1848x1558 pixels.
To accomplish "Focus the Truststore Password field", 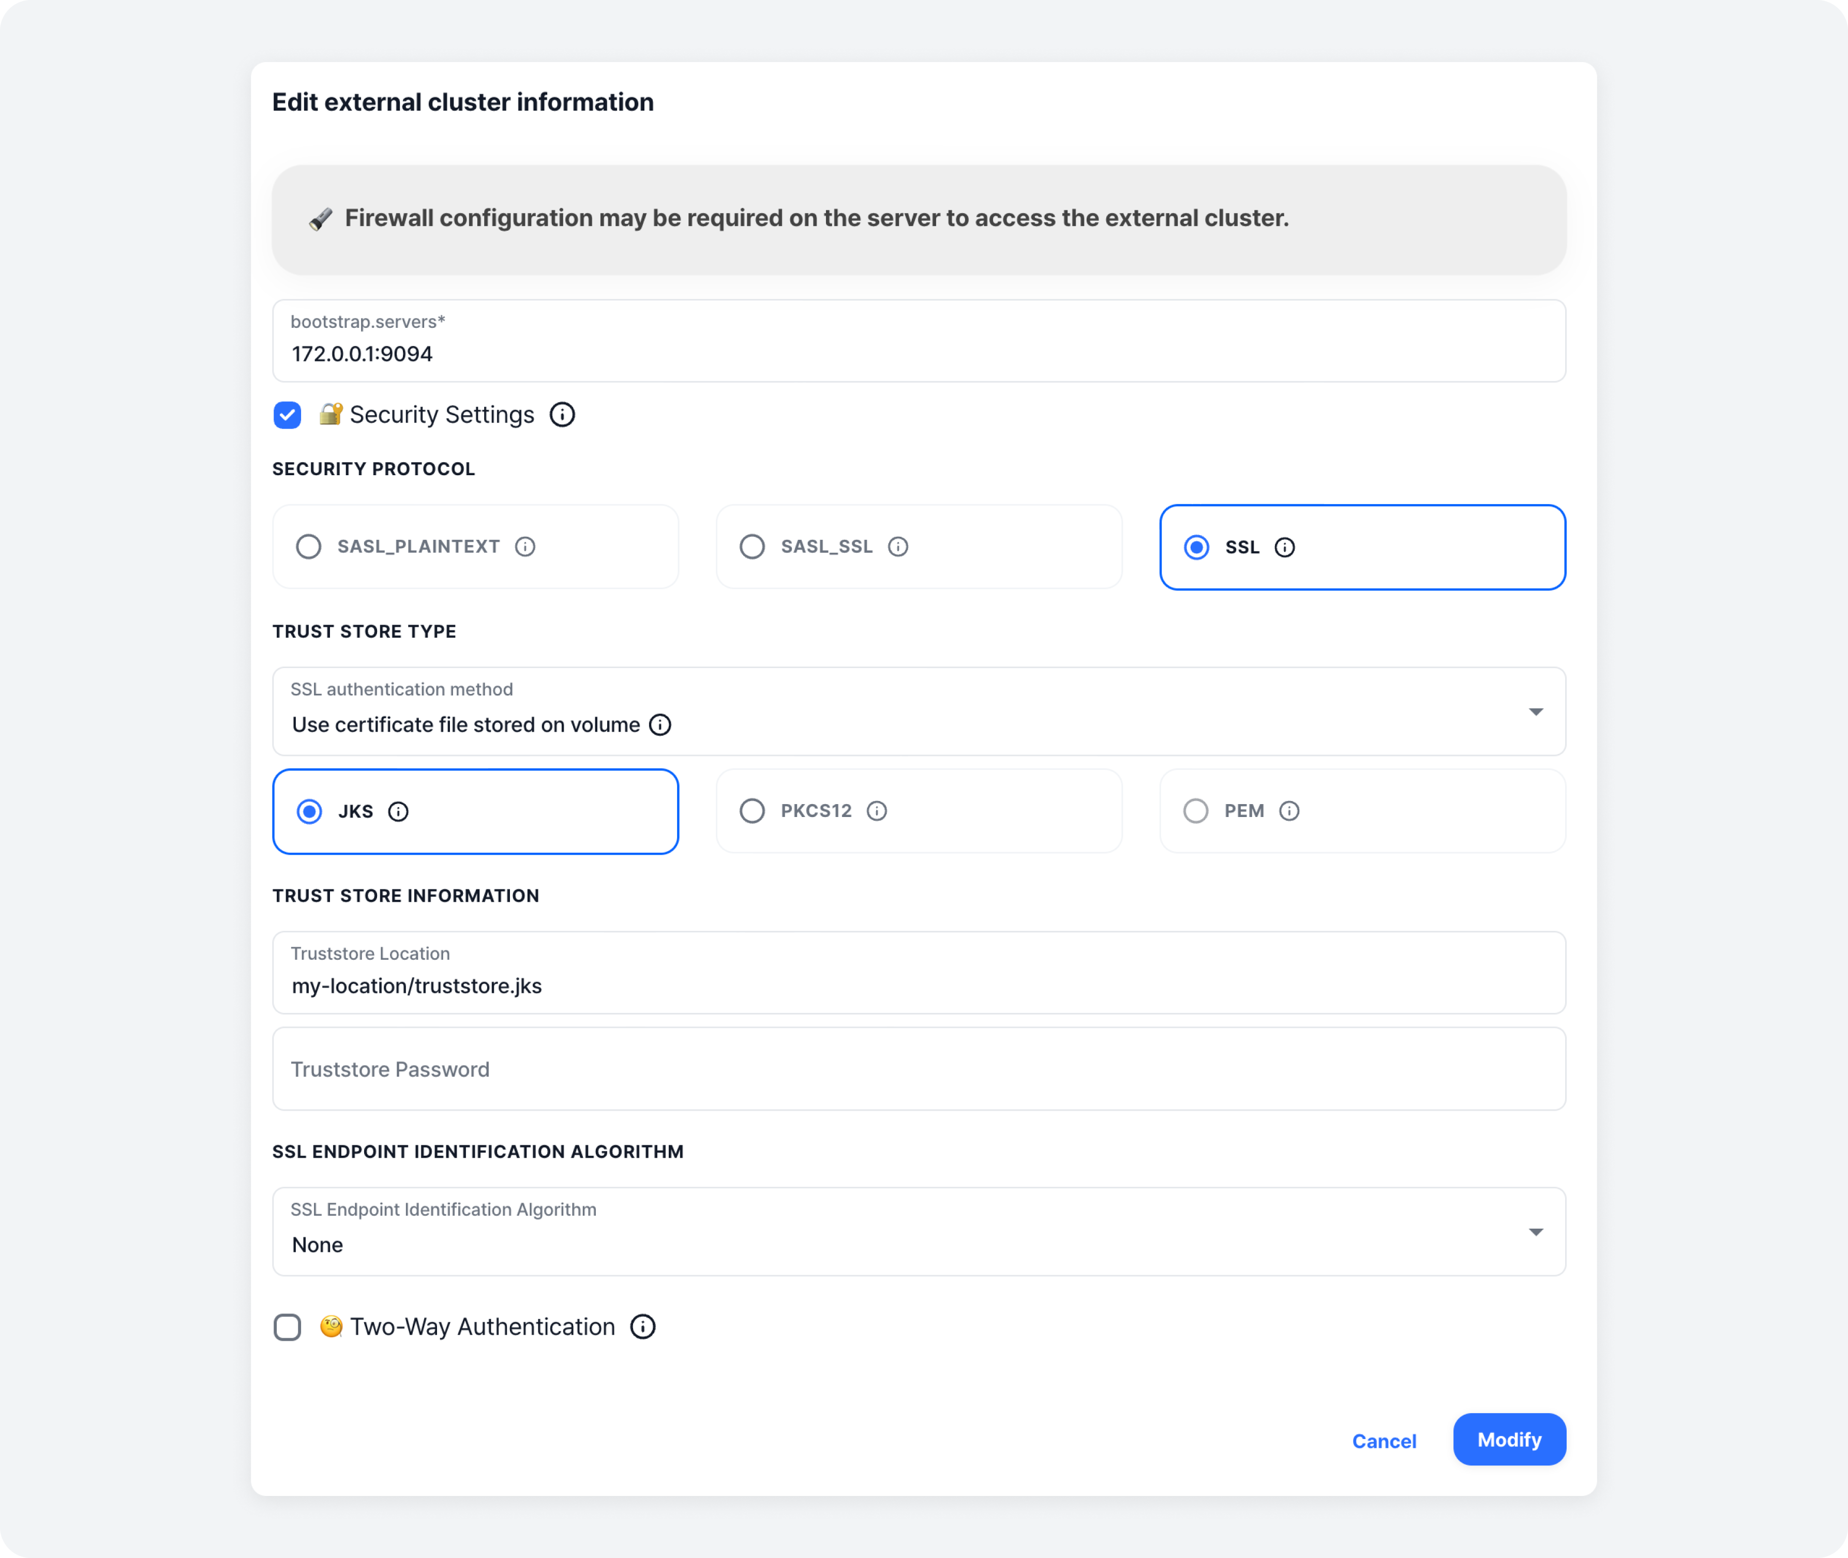I will (919, 1069).
